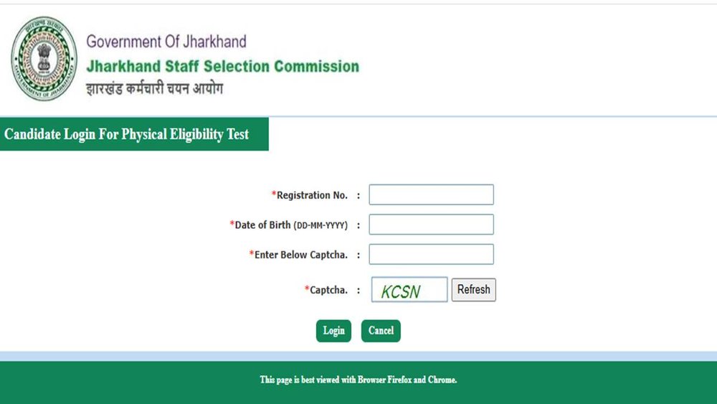Focus the Registration No. input field
Viewport: 717px width, 404px height.
pos(431,194)
